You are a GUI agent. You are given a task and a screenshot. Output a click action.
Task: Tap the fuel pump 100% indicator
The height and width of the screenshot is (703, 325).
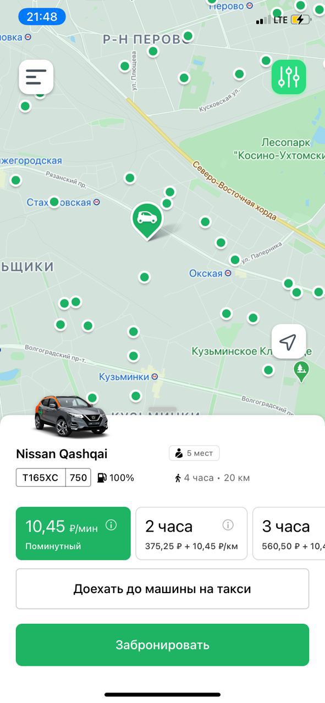(115, 478)
